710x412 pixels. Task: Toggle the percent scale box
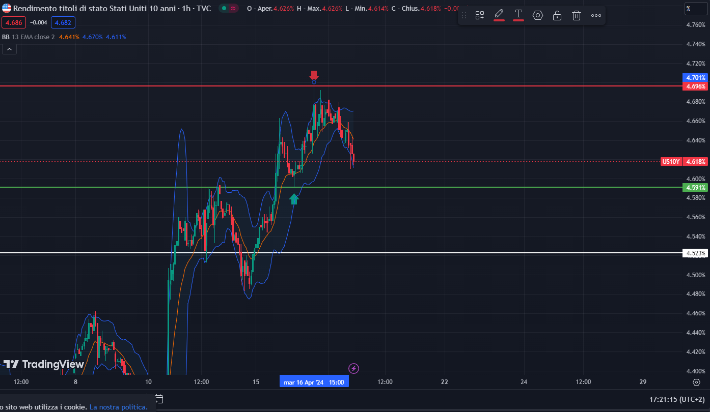tap(696, 8)
